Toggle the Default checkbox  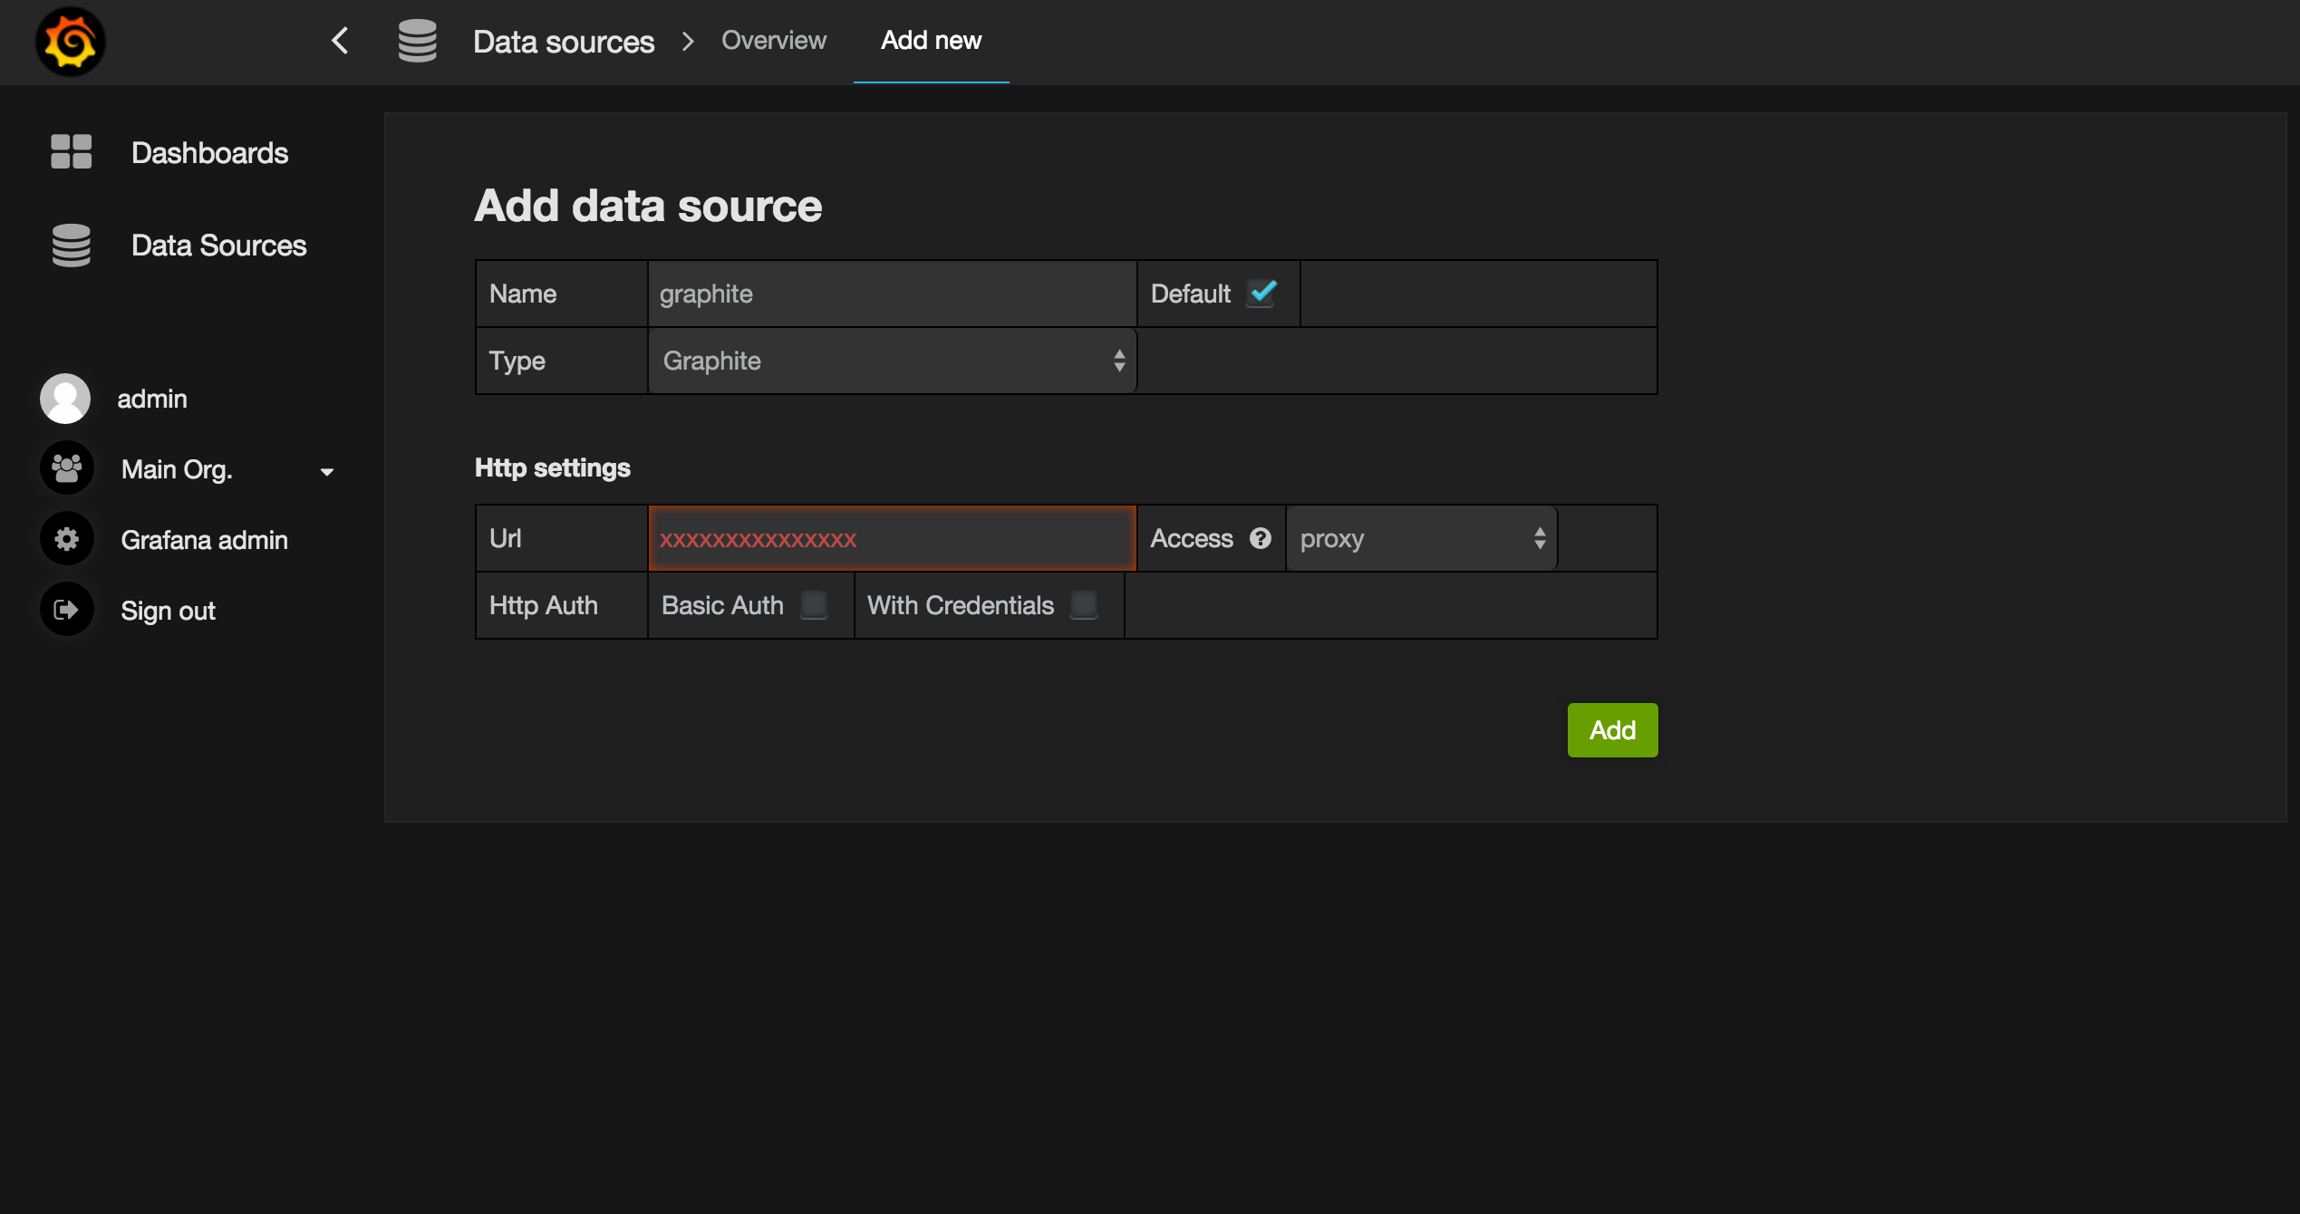coord(1262,294)
